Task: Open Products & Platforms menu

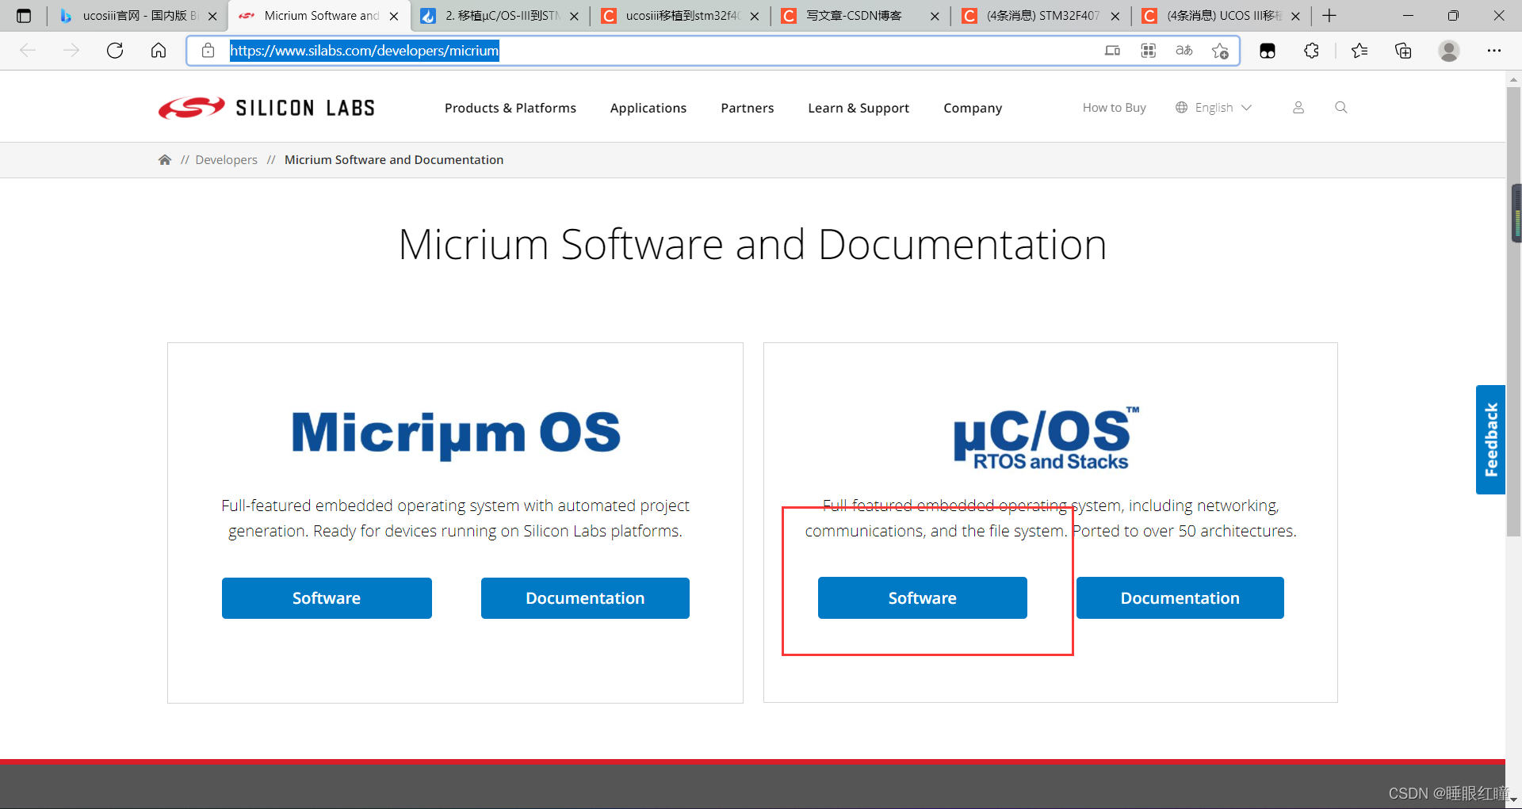Action: tap(511, 108)
